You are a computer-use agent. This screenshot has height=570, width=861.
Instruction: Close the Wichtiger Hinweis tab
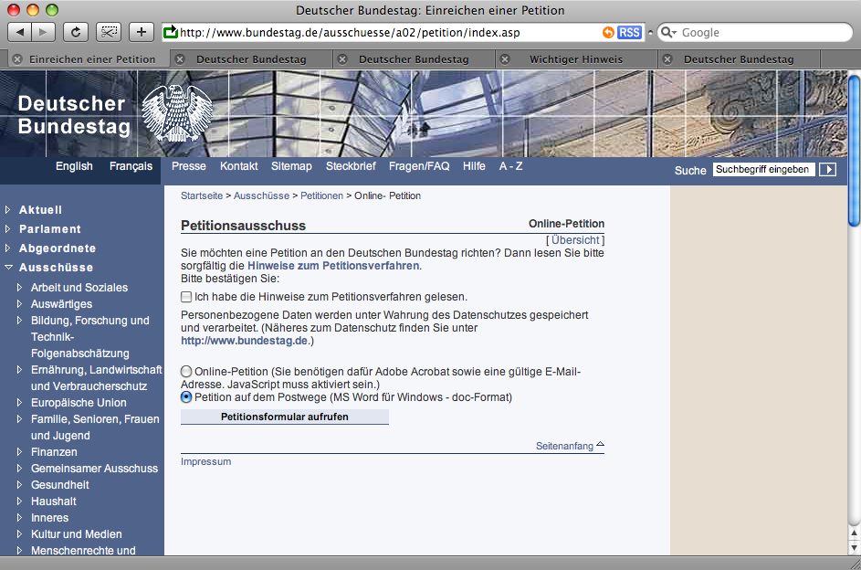505,59
